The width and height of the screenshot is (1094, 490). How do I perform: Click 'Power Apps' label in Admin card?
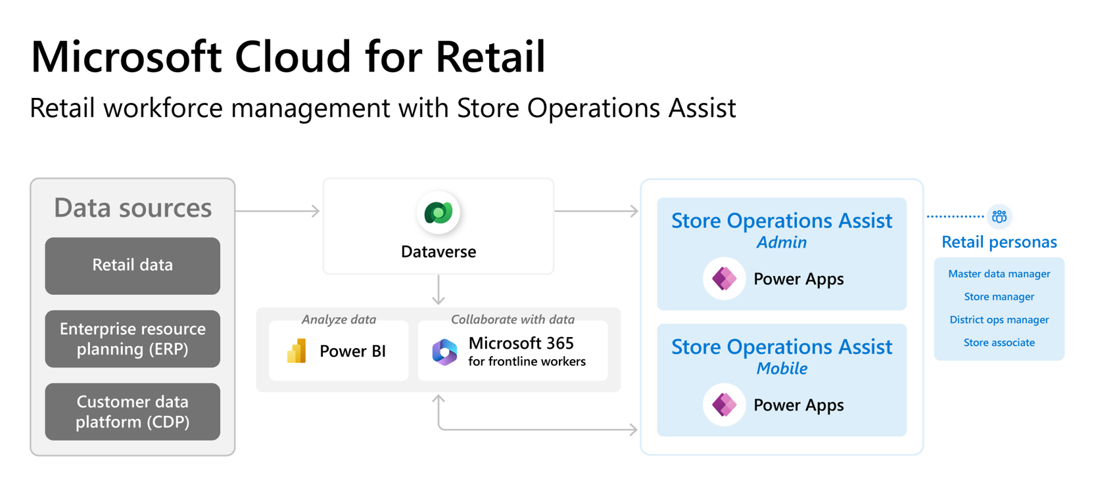799,279
